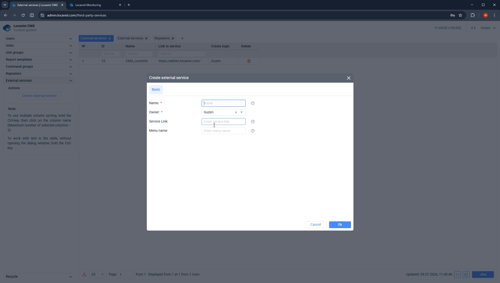Screen dimensions: 500x283
Task: Search in Link to service filter
Action: (182, 54)
